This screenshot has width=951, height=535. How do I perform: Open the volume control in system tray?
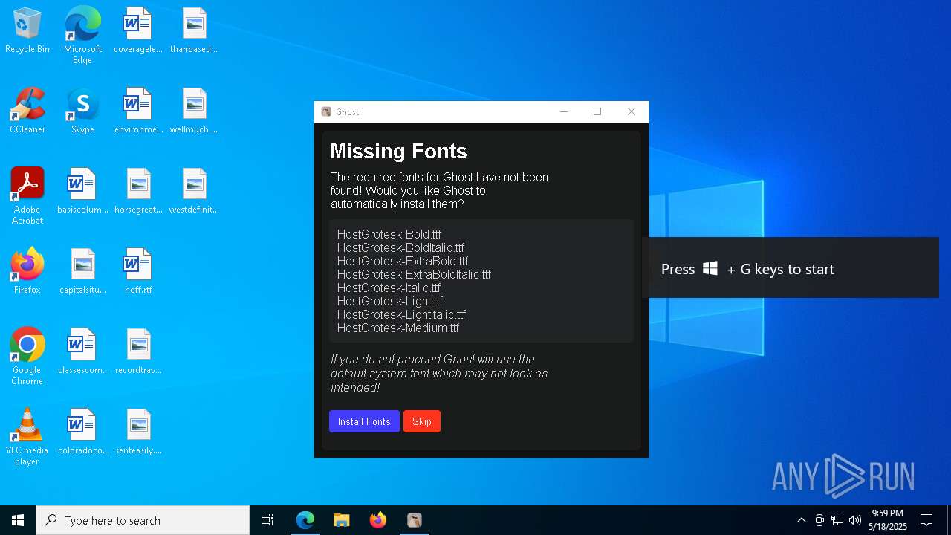tap(855, 520)
